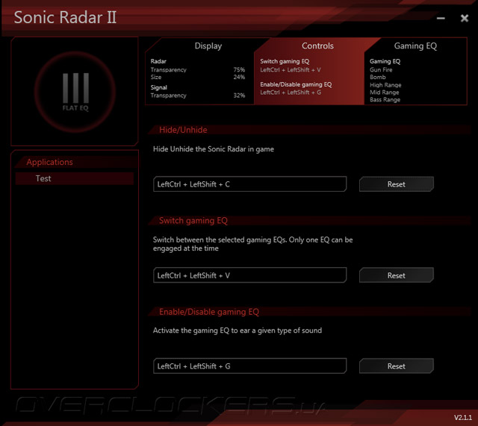Click the Hide/Unhide section heading
Screen dimensions: 478x426
[183, 130]
